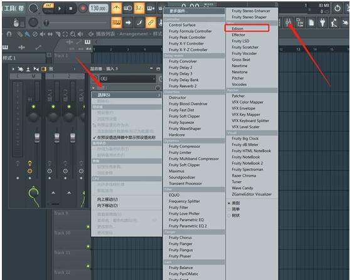Select Maximus plugin entry

point(176,171)
